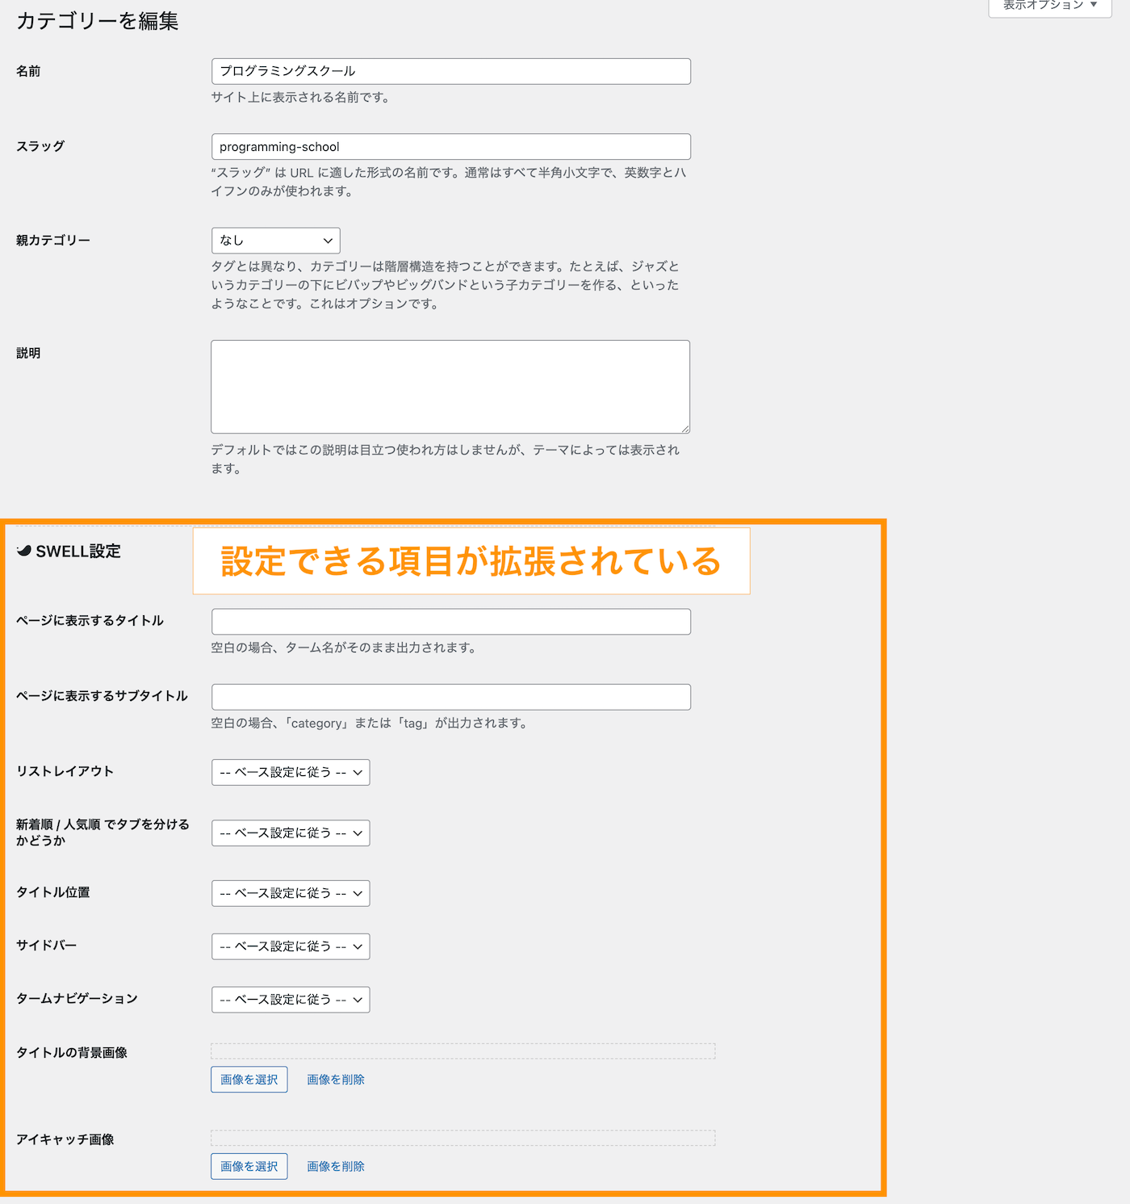Delete image for アイキャッチ画像

[336, 1166]
